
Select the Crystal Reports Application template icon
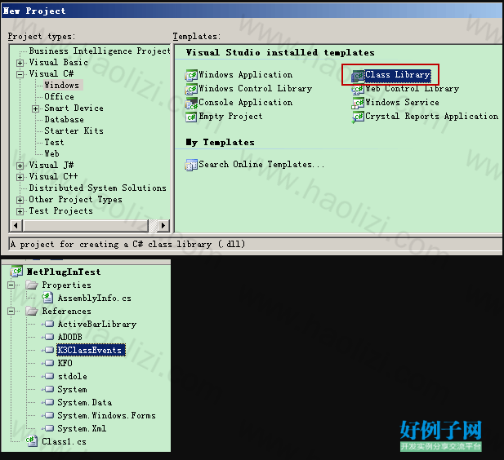358,117
